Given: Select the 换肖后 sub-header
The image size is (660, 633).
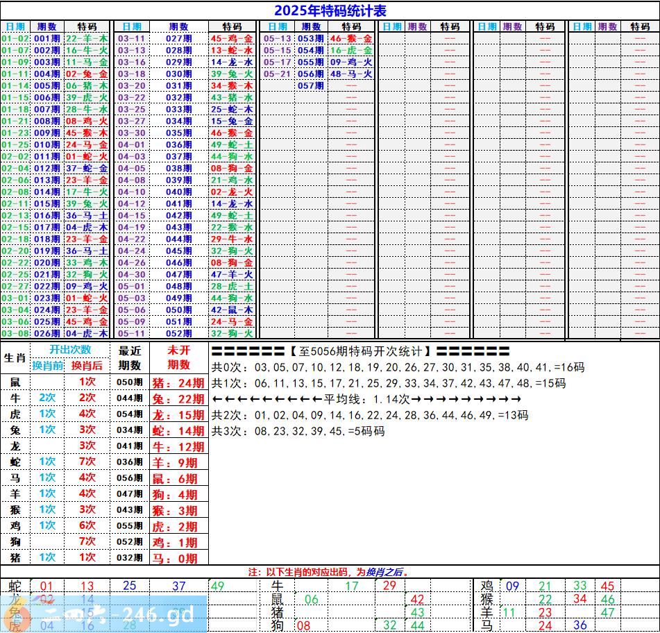Looking at the screenshot, I should (x=87, y=366).
